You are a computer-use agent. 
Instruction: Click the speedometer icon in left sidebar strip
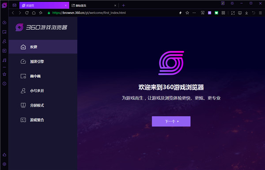pyautogui.click(x=4, y=23)
